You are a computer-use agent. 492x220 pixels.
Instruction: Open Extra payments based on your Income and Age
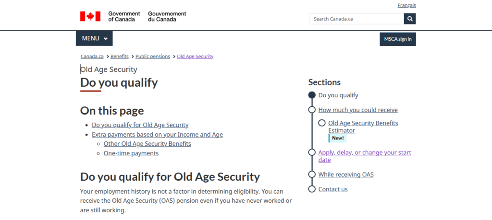click(157, 135)
